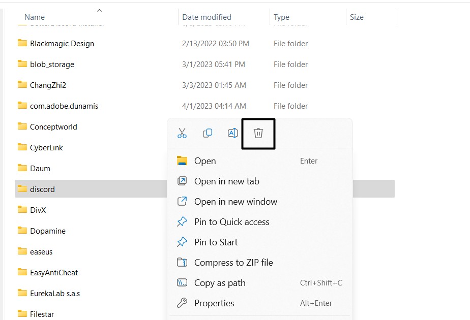Sort by the Size column header
470x320 pixels.
[x=357, y=17]
